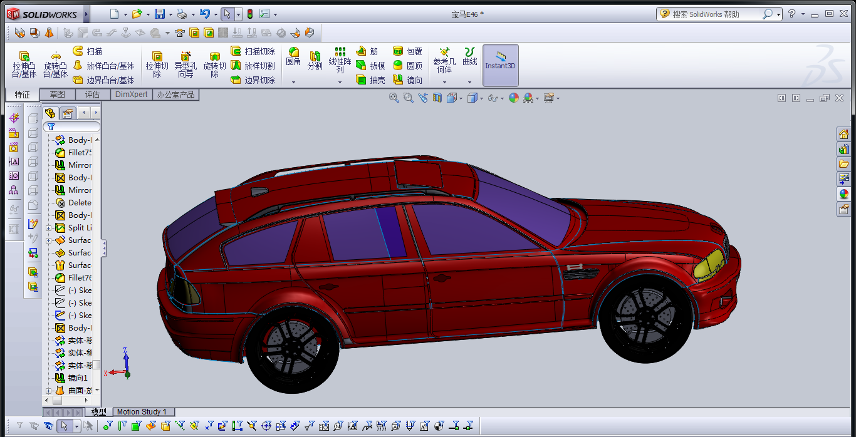Image resolution: width=856 pixels, height=437 pixels.
Task: Click the 镜向 mirror feature icon
Action: 407,80
